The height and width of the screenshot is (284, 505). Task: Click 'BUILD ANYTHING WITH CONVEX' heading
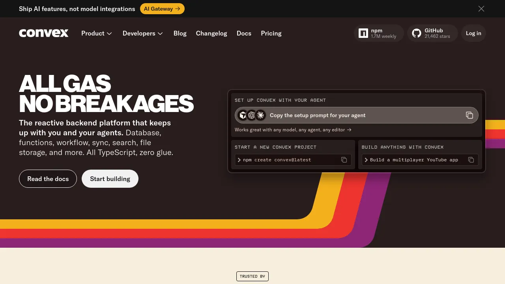[x=402, y=147]
